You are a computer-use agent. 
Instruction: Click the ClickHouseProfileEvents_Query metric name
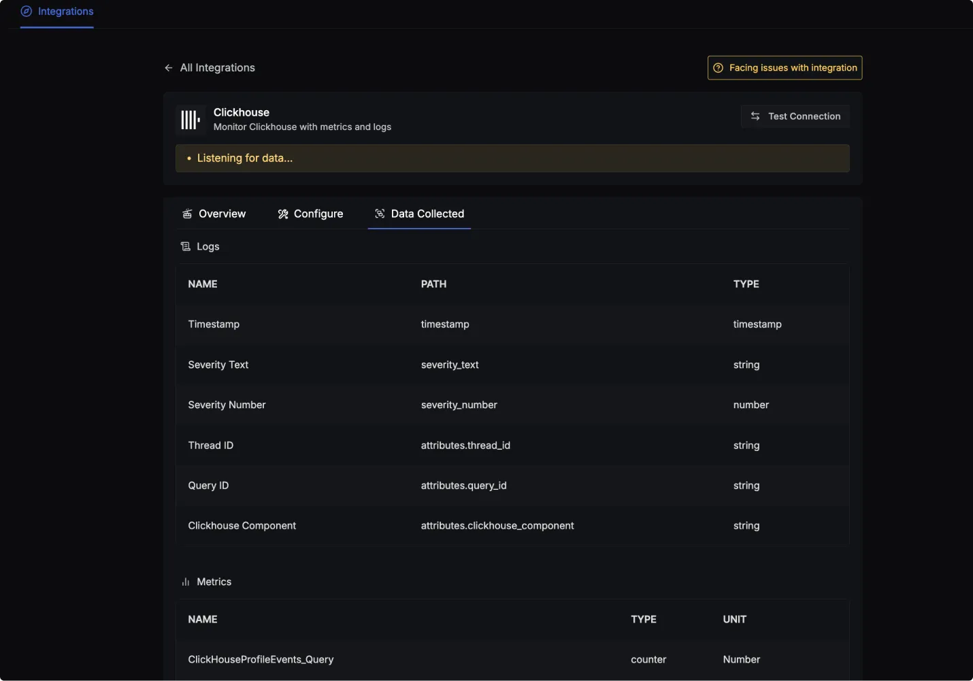(261, 660)
